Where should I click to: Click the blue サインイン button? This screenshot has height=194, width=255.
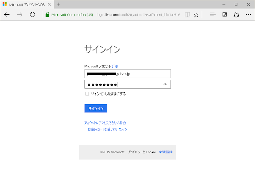pos(96,108)
